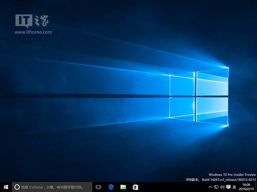Open Task View from the taskbar
Viewport: 257px width, 192px height.
point(98,187)
